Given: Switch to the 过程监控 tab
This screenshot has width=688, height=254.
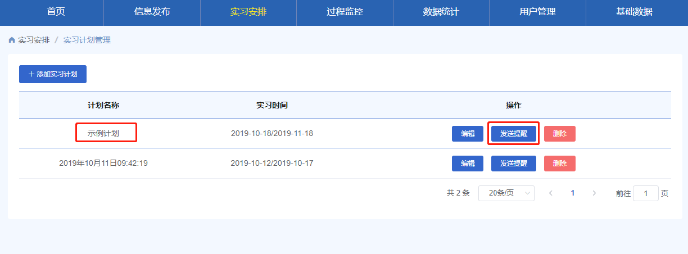Looking at the screenshot, I should [345, 12].
